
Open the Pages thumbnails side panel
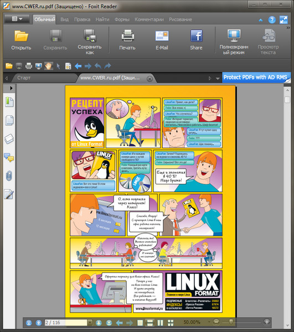9,120
